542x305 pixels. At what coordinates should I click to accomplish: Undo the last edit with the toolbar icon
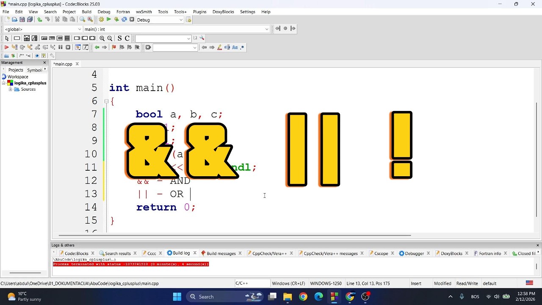40,19
